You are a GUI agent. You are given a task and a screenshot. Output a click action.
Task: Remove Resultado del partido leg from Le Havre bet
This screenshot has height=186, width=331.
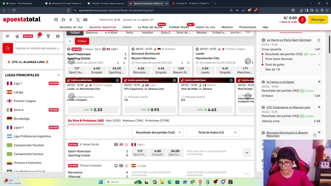[x=319, y=54]
